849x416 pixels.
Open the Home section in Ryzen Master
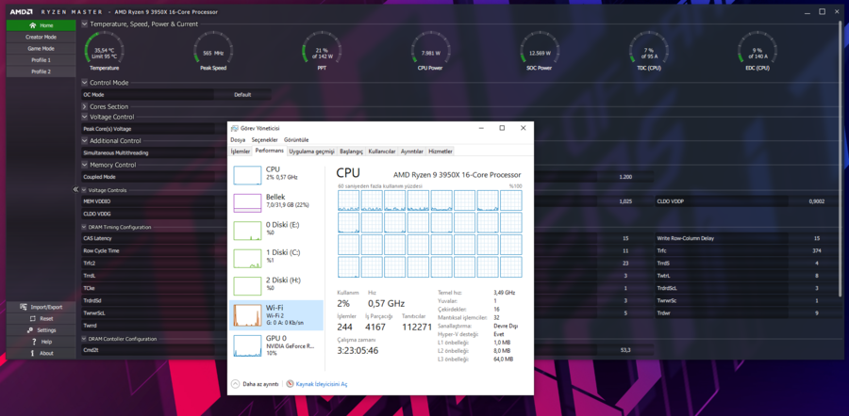coord(42,25)
